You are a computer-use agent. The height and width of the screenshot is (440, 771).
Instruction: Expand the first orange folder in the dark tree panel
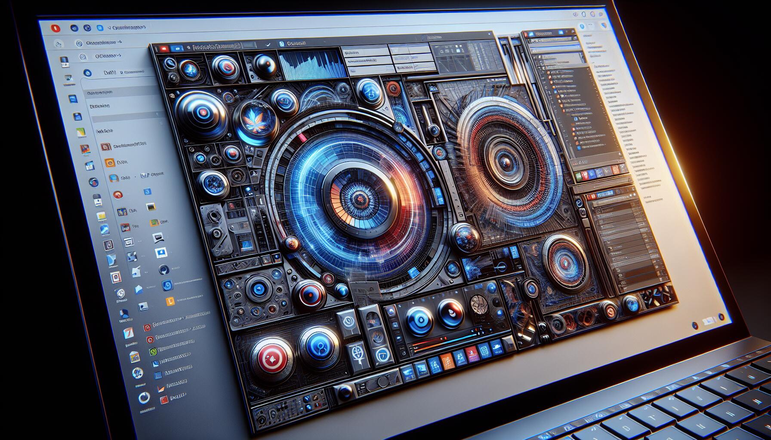(x=549, y=71)
